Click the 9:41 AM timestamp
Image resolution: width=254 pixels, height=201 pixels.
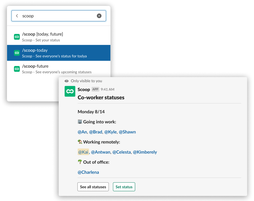pos(108,89)
